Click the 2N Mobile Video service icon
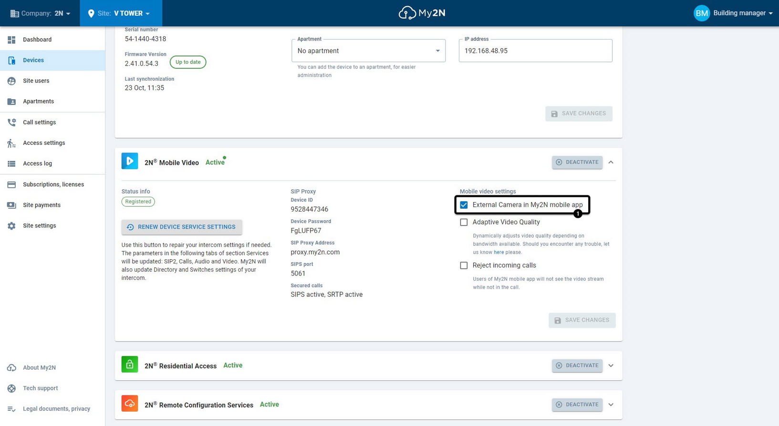Viewport: 779px width, 426px height. click(x=130, y=161)
